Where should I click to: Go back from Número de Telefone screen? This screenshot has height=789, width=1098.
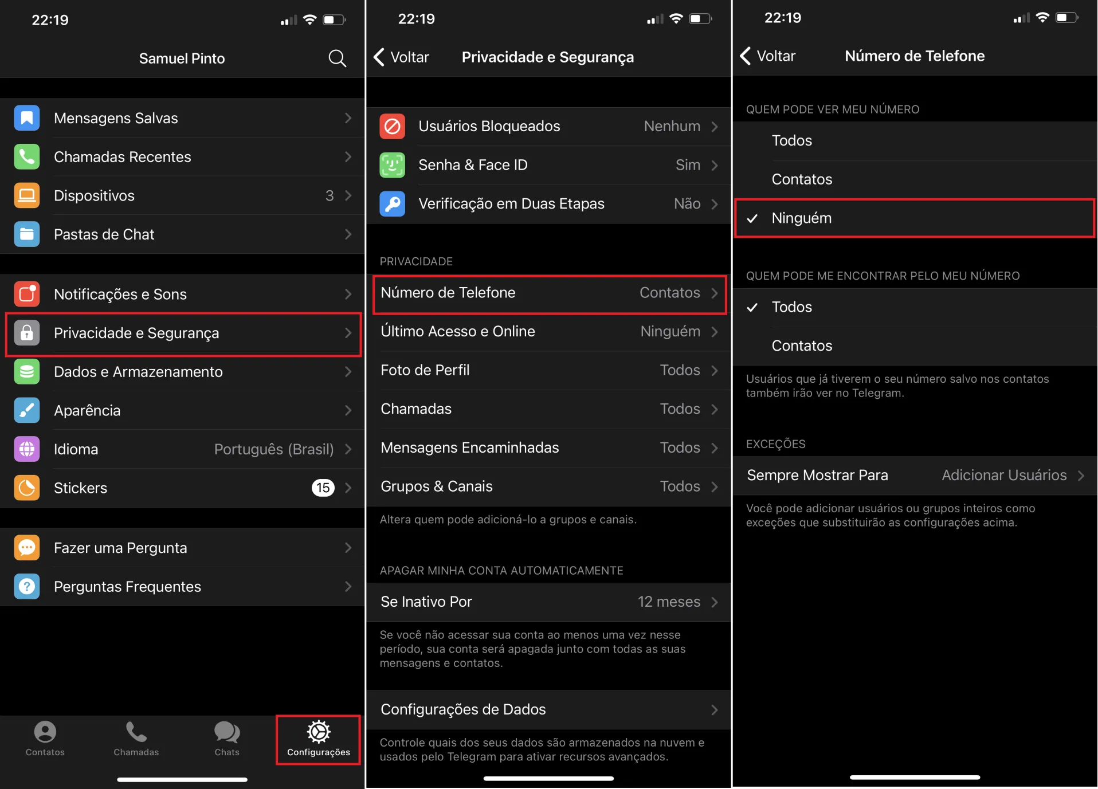coord(768,56)
